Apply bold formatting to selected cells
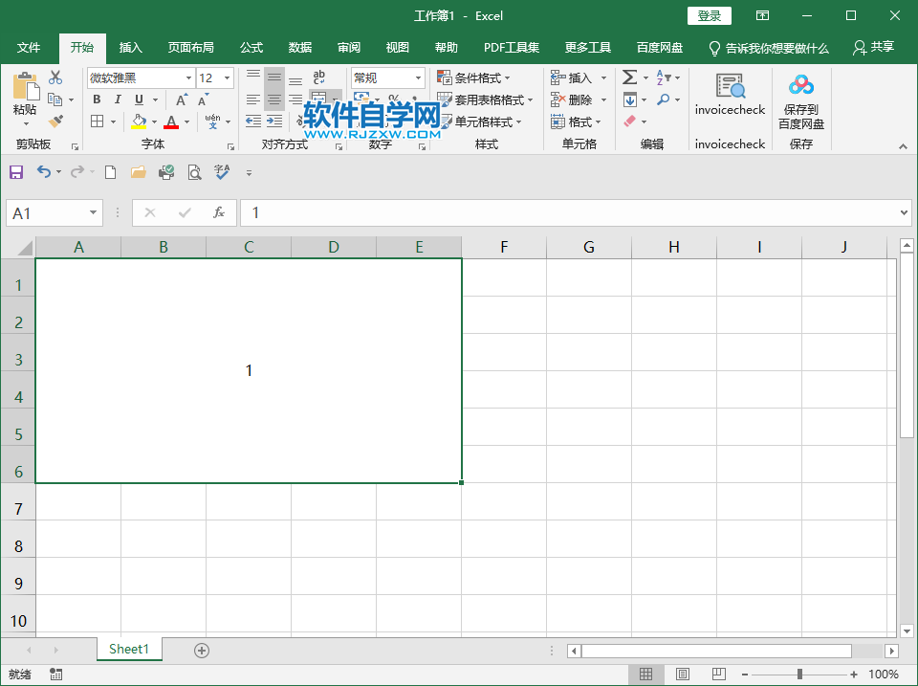The height and width of the screenshot is (686, 918). click(96, 99)
